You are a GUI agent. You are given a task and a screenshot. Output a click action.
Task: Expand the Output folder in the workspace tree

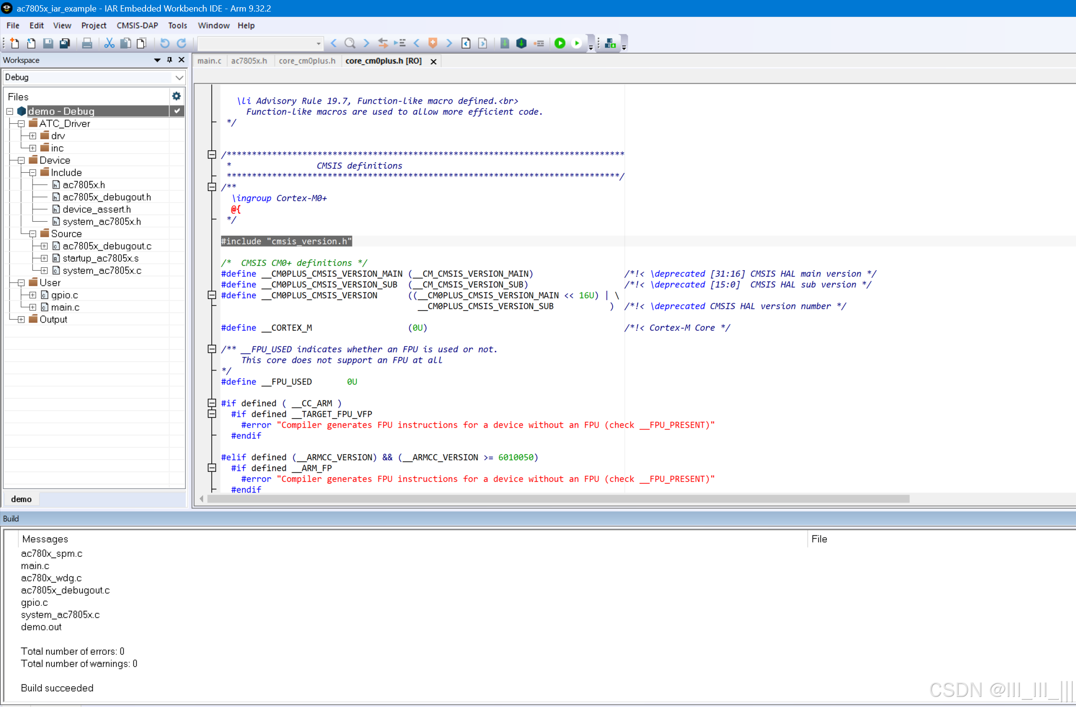click(21, 319)
